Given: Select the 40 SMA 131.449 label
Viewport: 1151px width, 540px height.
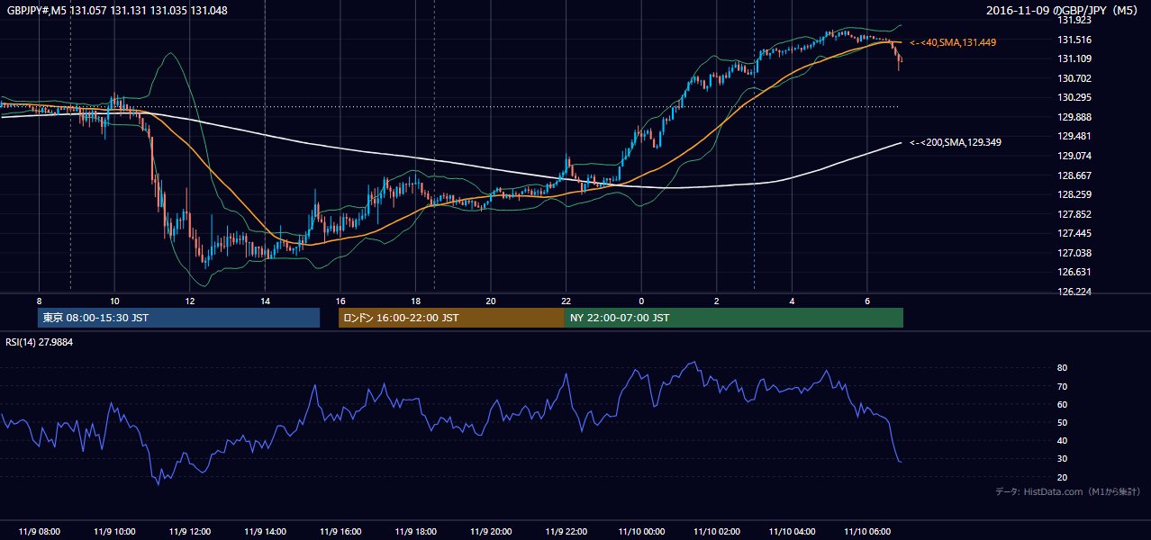Looking at the screenshot, I should coord(953,42).
